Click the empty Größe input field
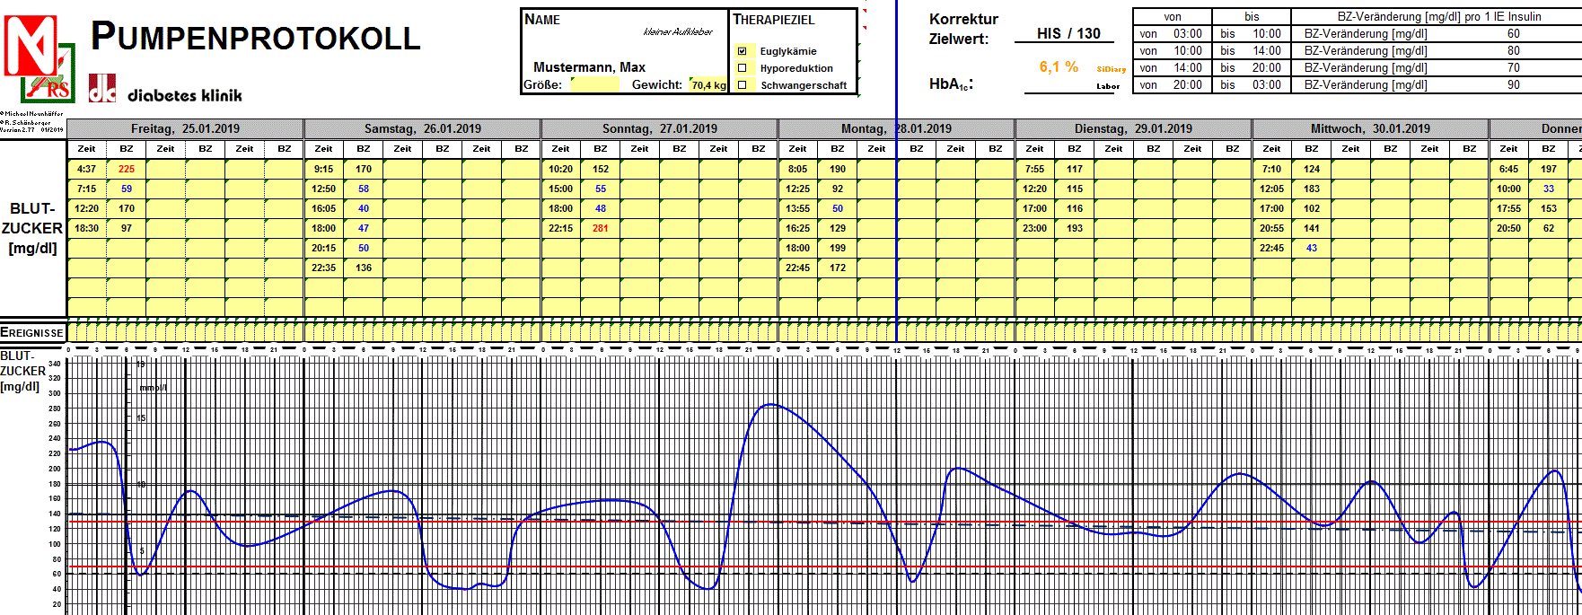The width and height of the screenshot is (1582, 615). (x=594, y=85)
